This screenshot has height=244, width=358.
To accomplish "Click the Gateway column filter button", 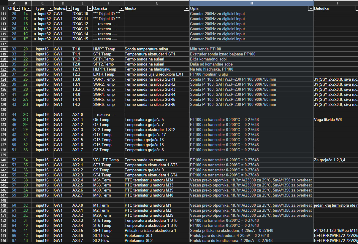I will pos(69,8).
